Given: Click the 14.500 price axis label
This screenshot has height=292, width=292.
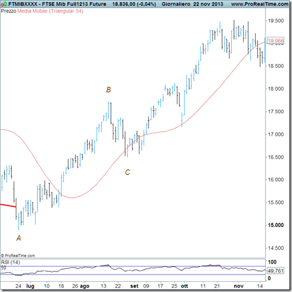Looking at the screenshot, I should click(x=276, y=248).
